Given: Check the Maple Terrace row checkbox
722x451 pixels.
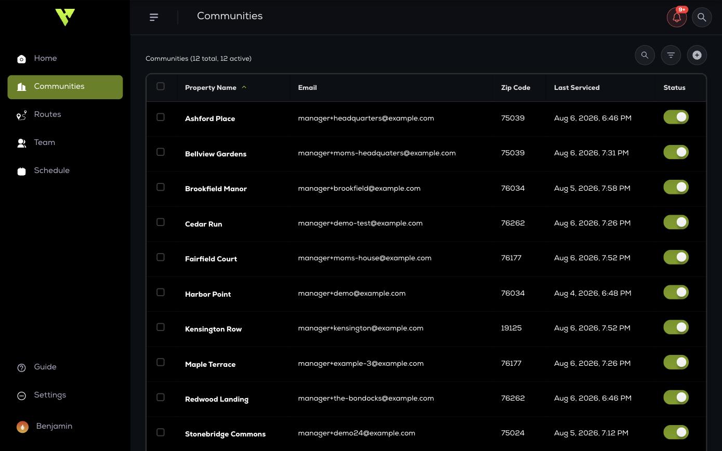Looking at the screenshot, I should pyautogui.click(x=161, y=362).
